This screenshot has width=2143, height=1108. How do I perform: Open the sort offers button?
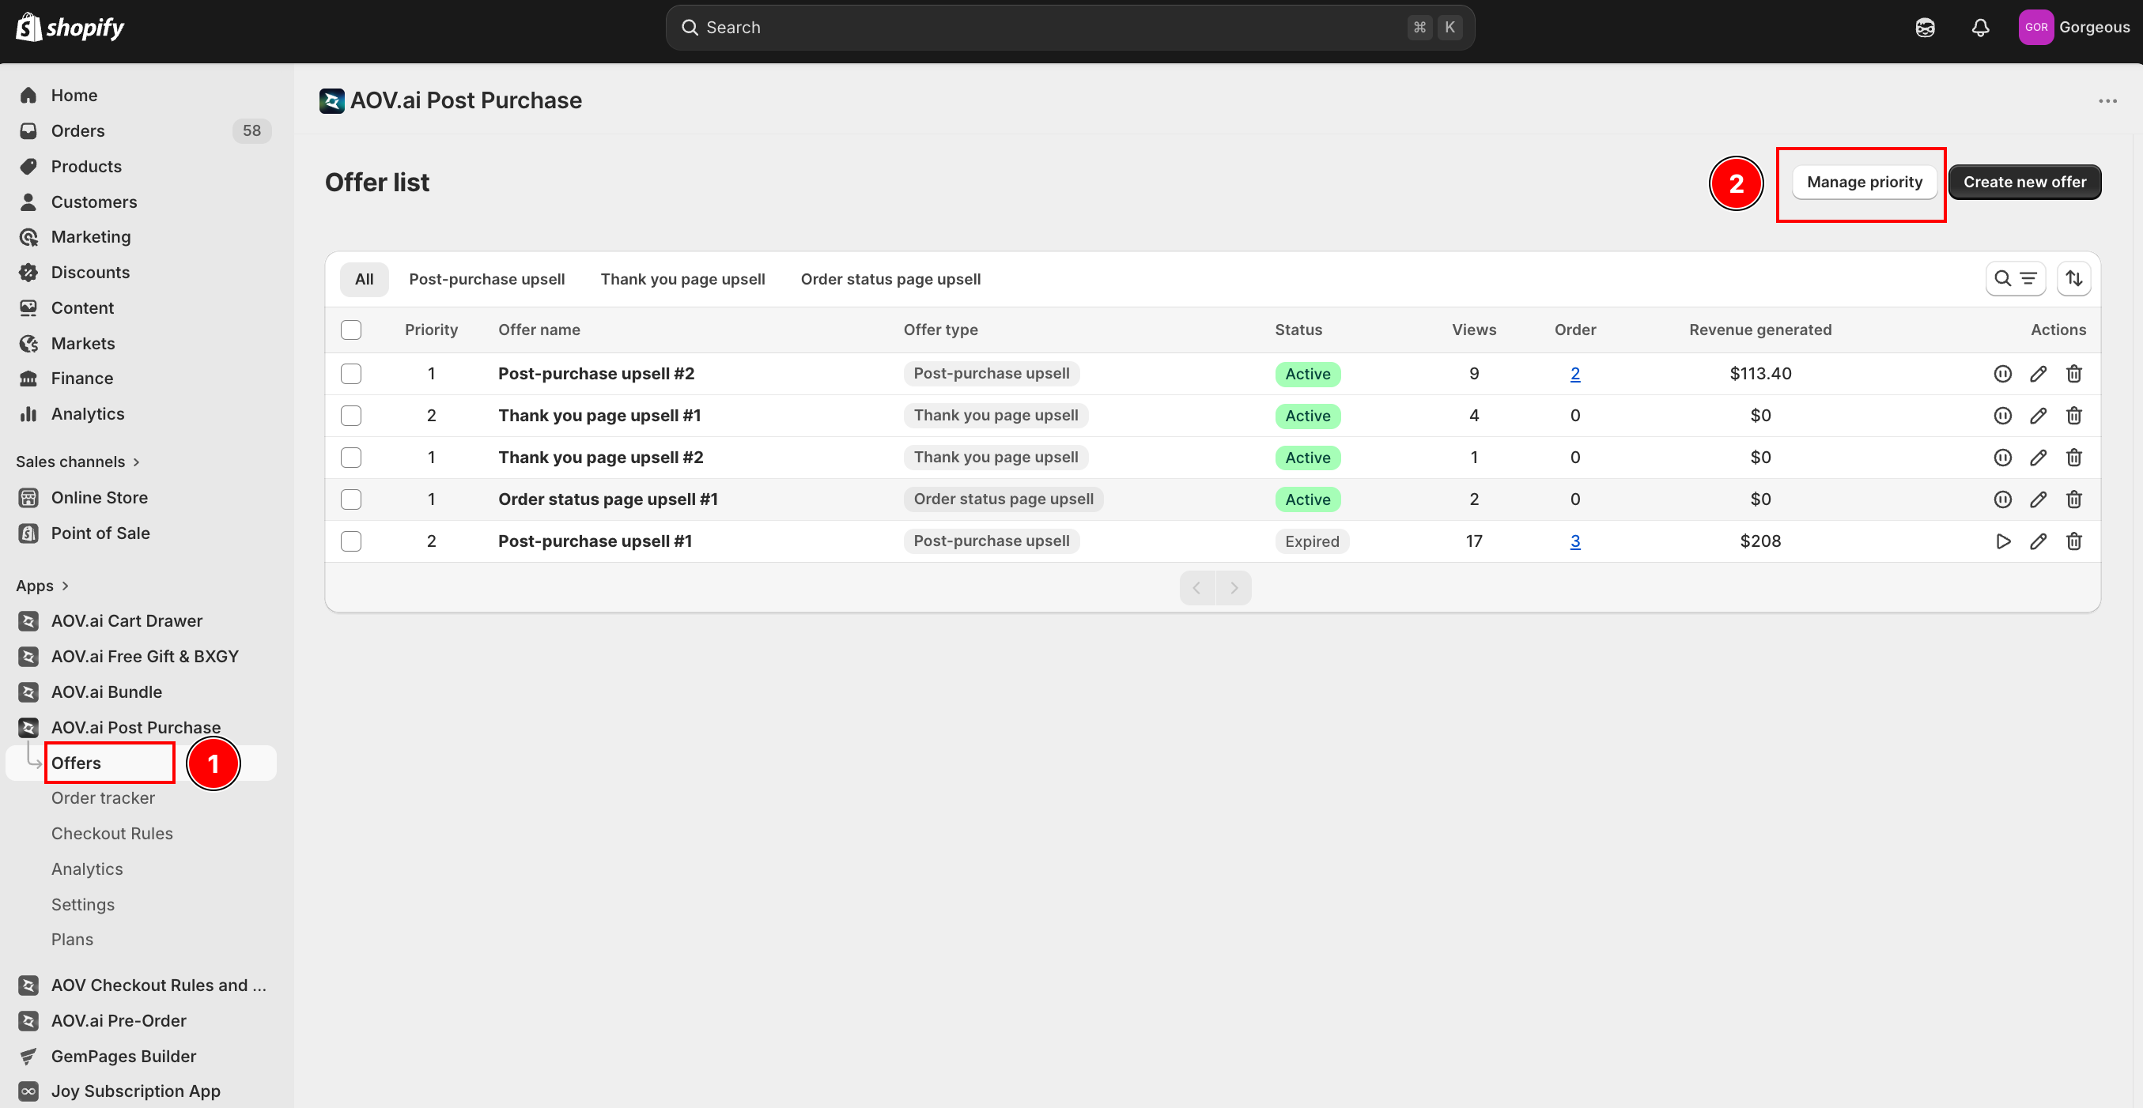tap(2074, 278)
